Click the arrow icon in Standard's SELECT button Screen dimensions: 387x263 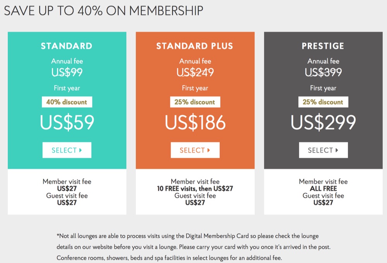(80, 150)
